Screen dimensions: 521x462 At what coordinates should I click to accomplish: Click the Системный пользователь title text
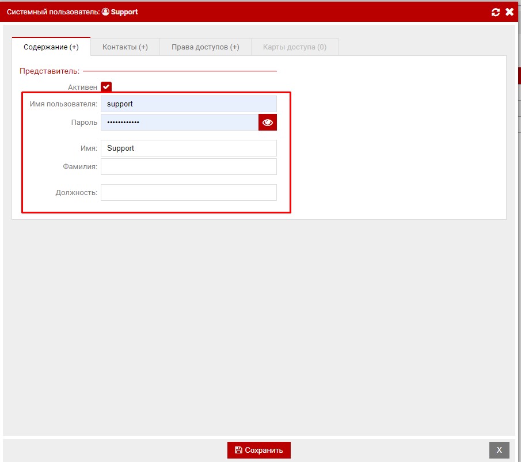[x=53, y=12]
